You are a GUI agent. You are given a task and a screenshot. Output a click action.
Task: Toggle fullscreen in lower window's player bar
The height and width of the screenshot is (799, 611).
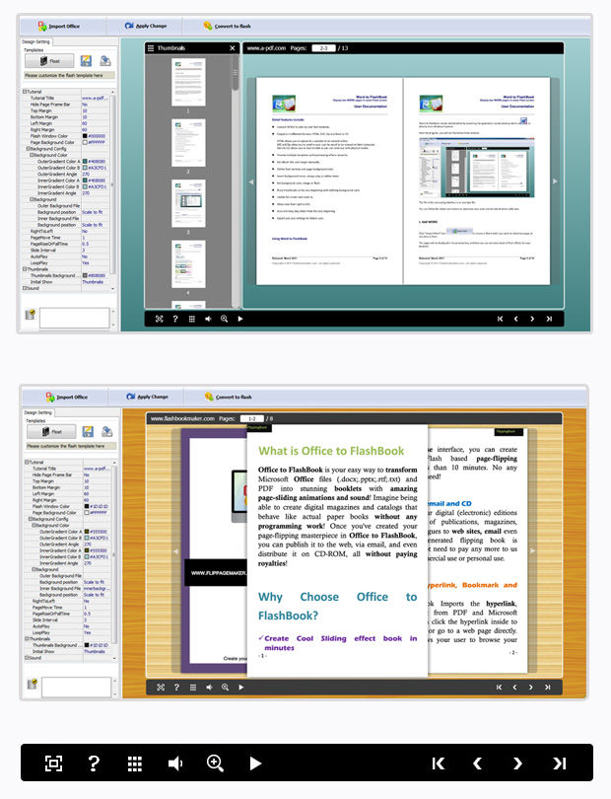[x=161, y=687]
